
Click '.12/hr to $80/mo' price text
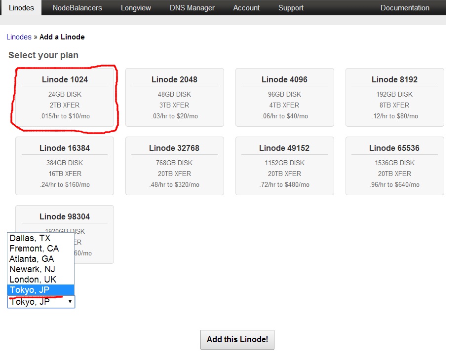(x=394, y=116)
